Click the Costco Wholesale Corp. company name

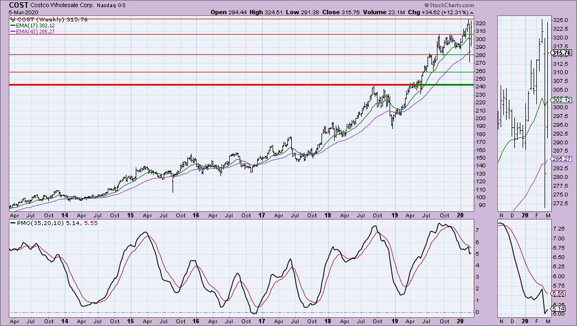(62, 5)
